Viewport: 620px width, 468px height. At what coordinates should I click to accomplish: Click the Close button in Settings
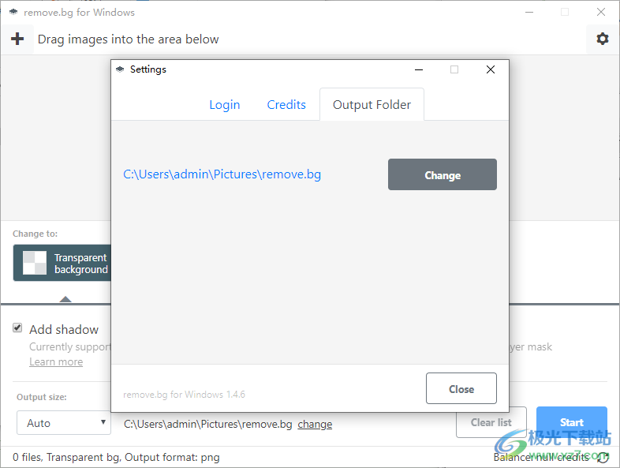pos(461,388)
